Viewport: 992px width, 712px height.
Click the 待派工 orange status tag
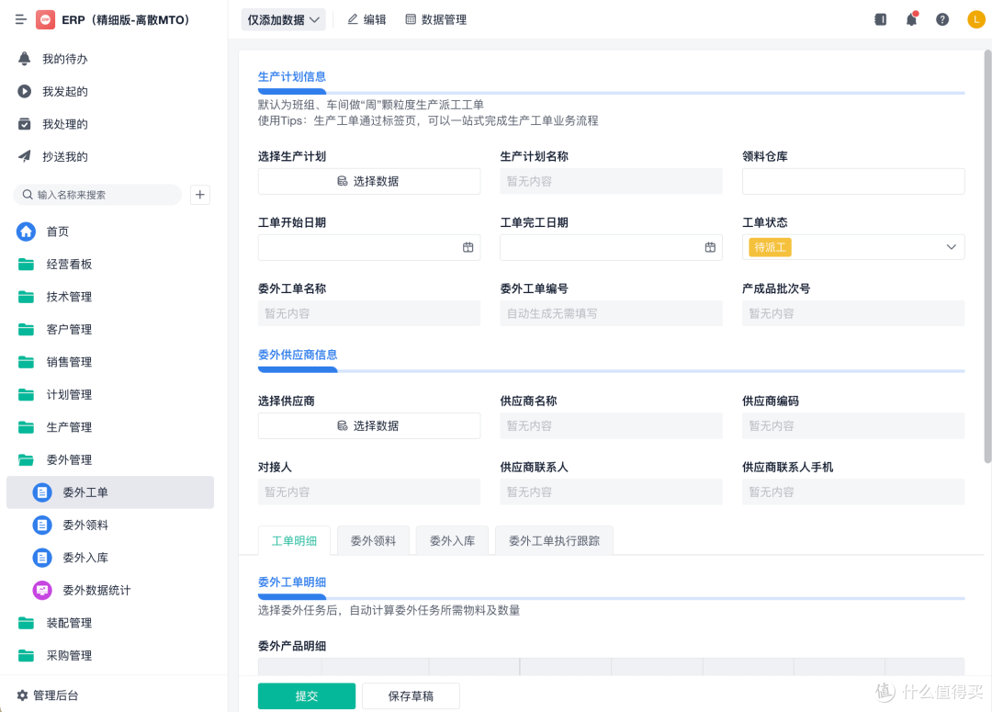(770, 247)
